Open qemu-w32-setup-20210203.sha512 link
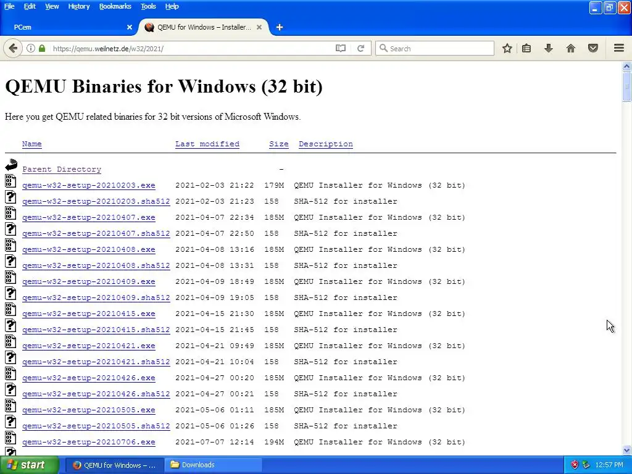The image size is (632, 474). point(96,202)
